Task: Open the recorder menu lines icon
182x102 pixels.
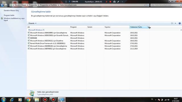Action: 66,2
